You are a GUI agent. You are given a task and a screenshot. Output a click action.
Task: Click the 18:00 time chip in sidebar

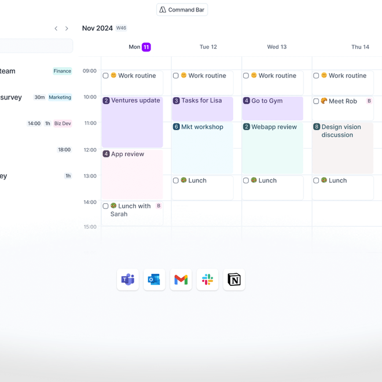(x=64, y=149)
